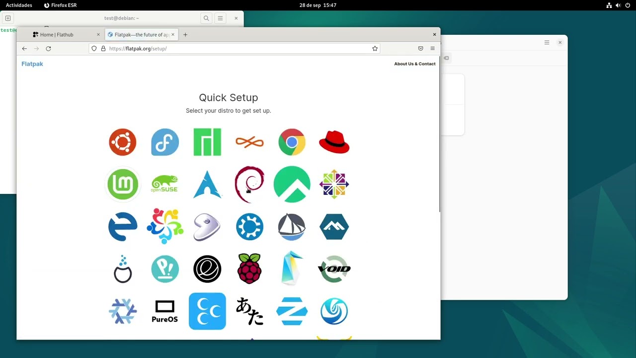The height and width of the screenshot is (358, 636).
Task: Open the Save to Pocket button
Action: coord(420,48)
